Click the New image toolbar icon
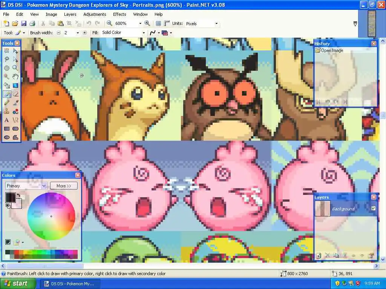 click(6, 24)
